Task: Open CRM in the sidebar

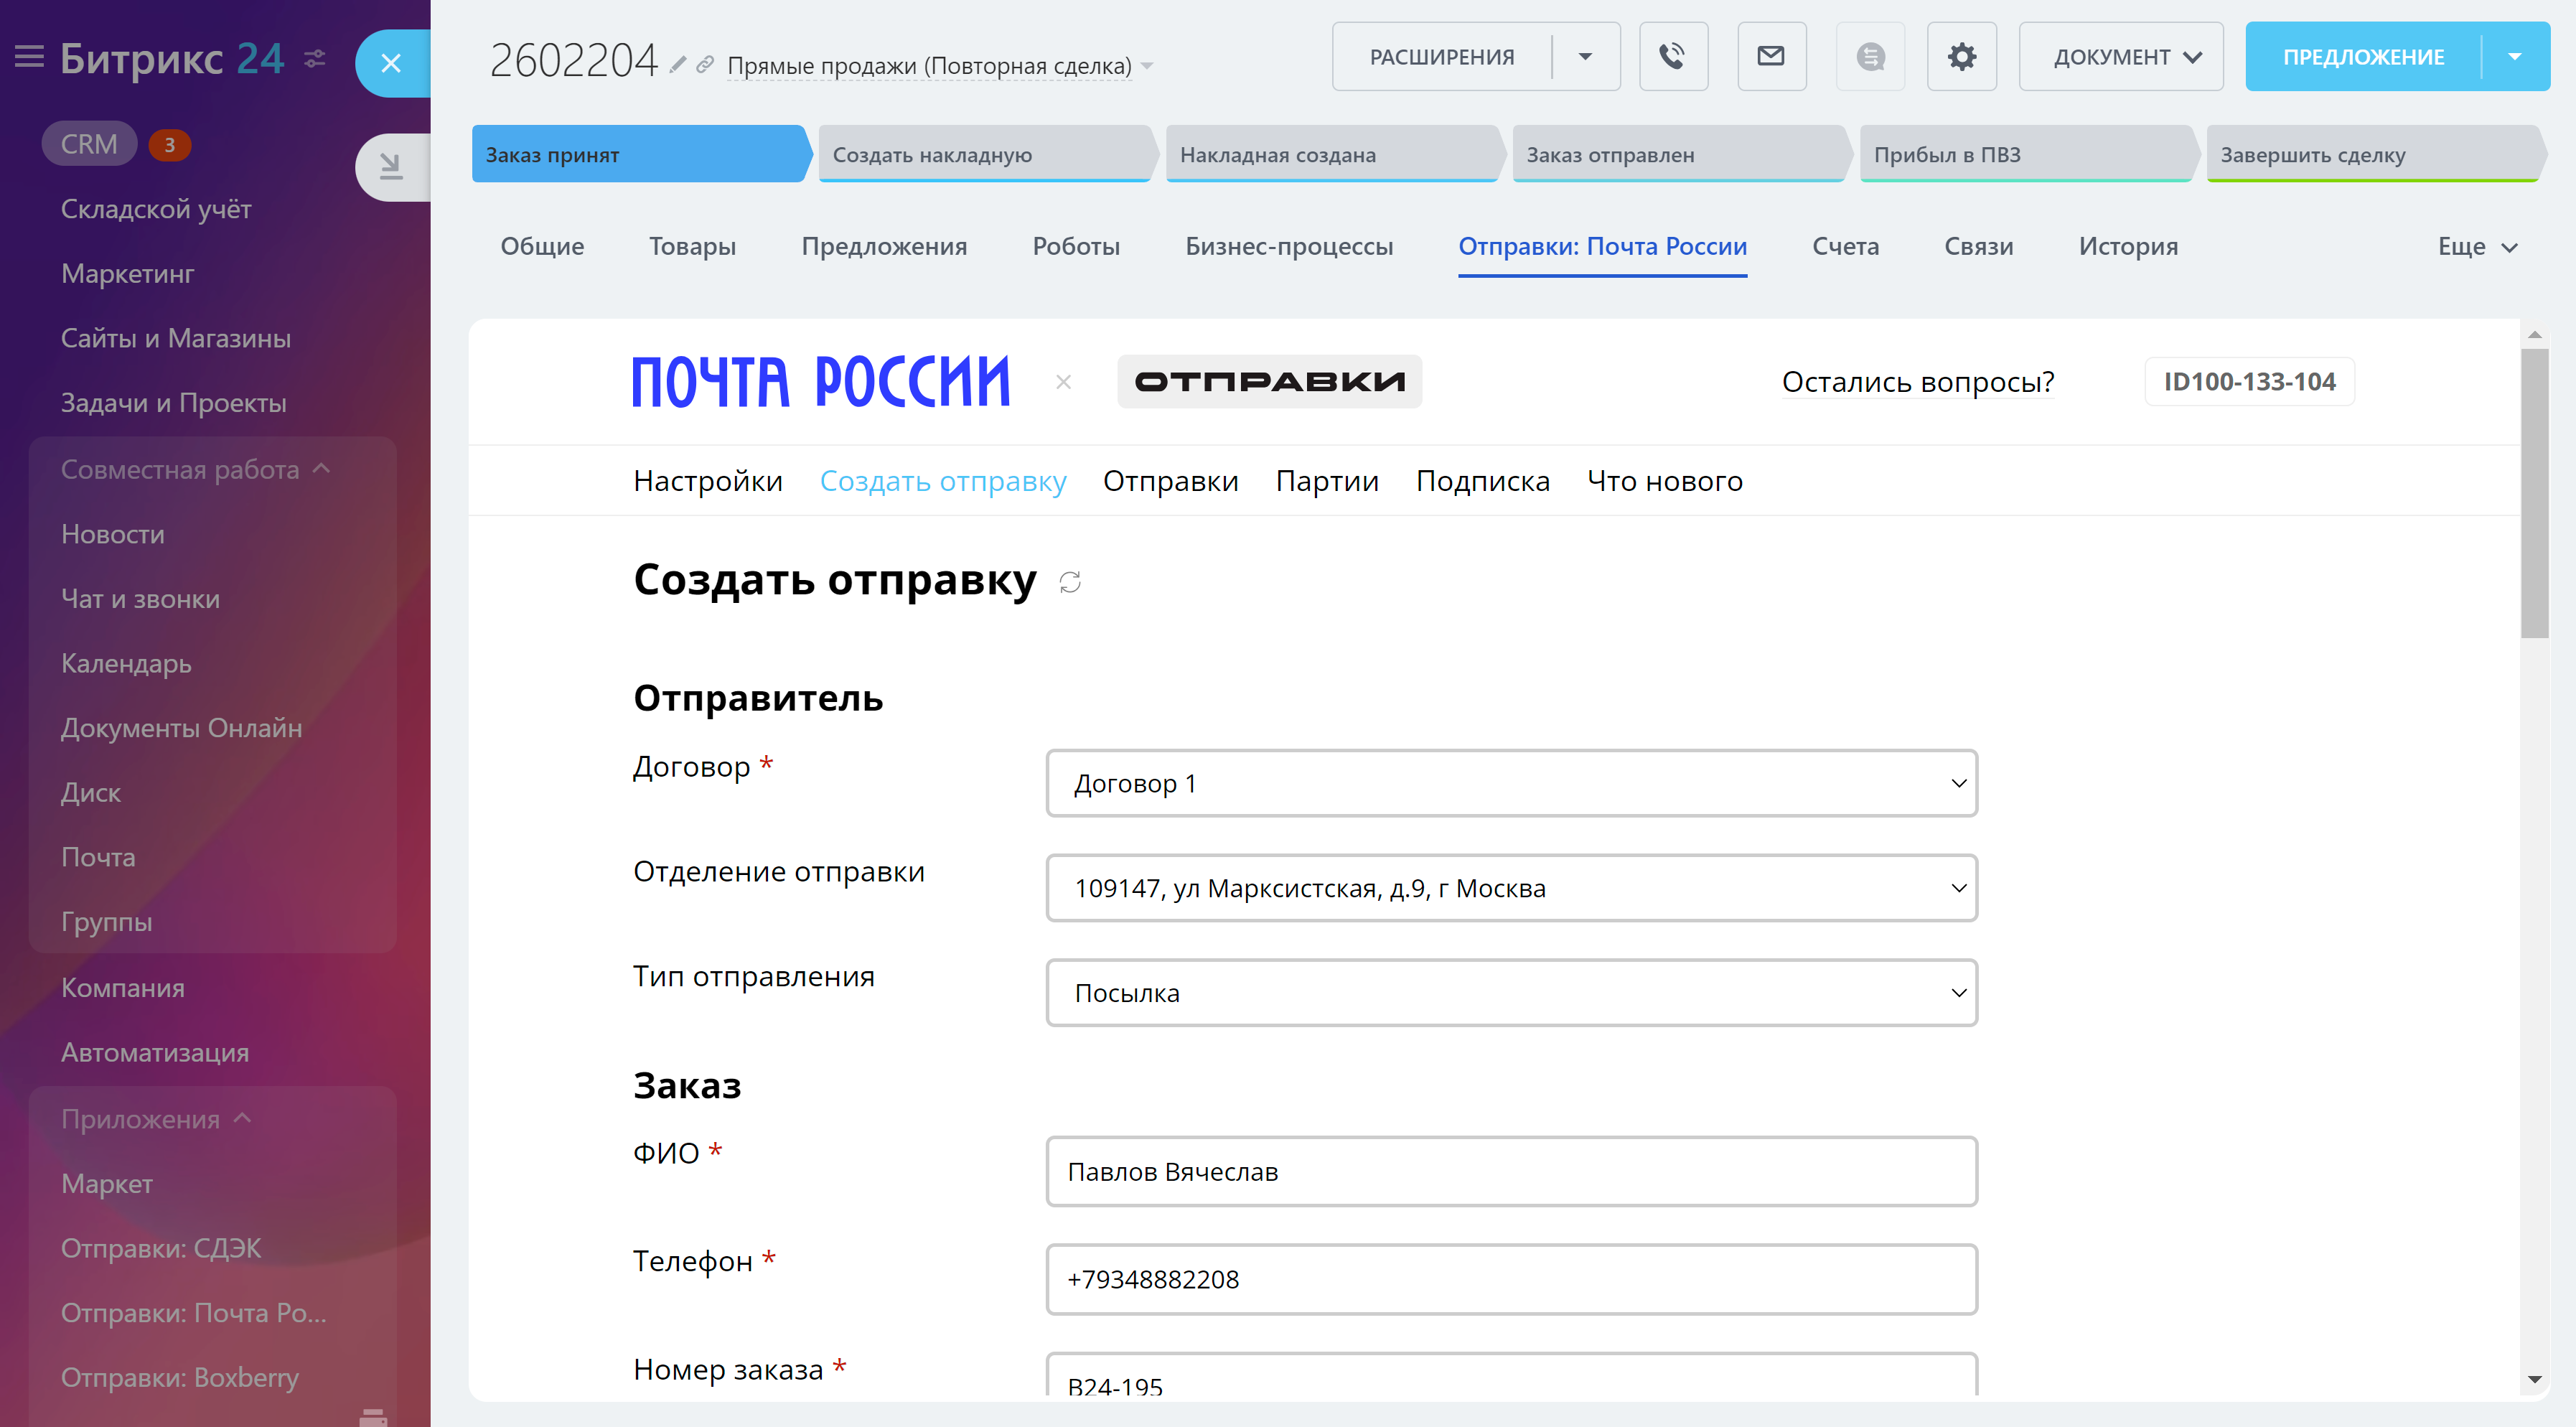Action: point(89,144)
